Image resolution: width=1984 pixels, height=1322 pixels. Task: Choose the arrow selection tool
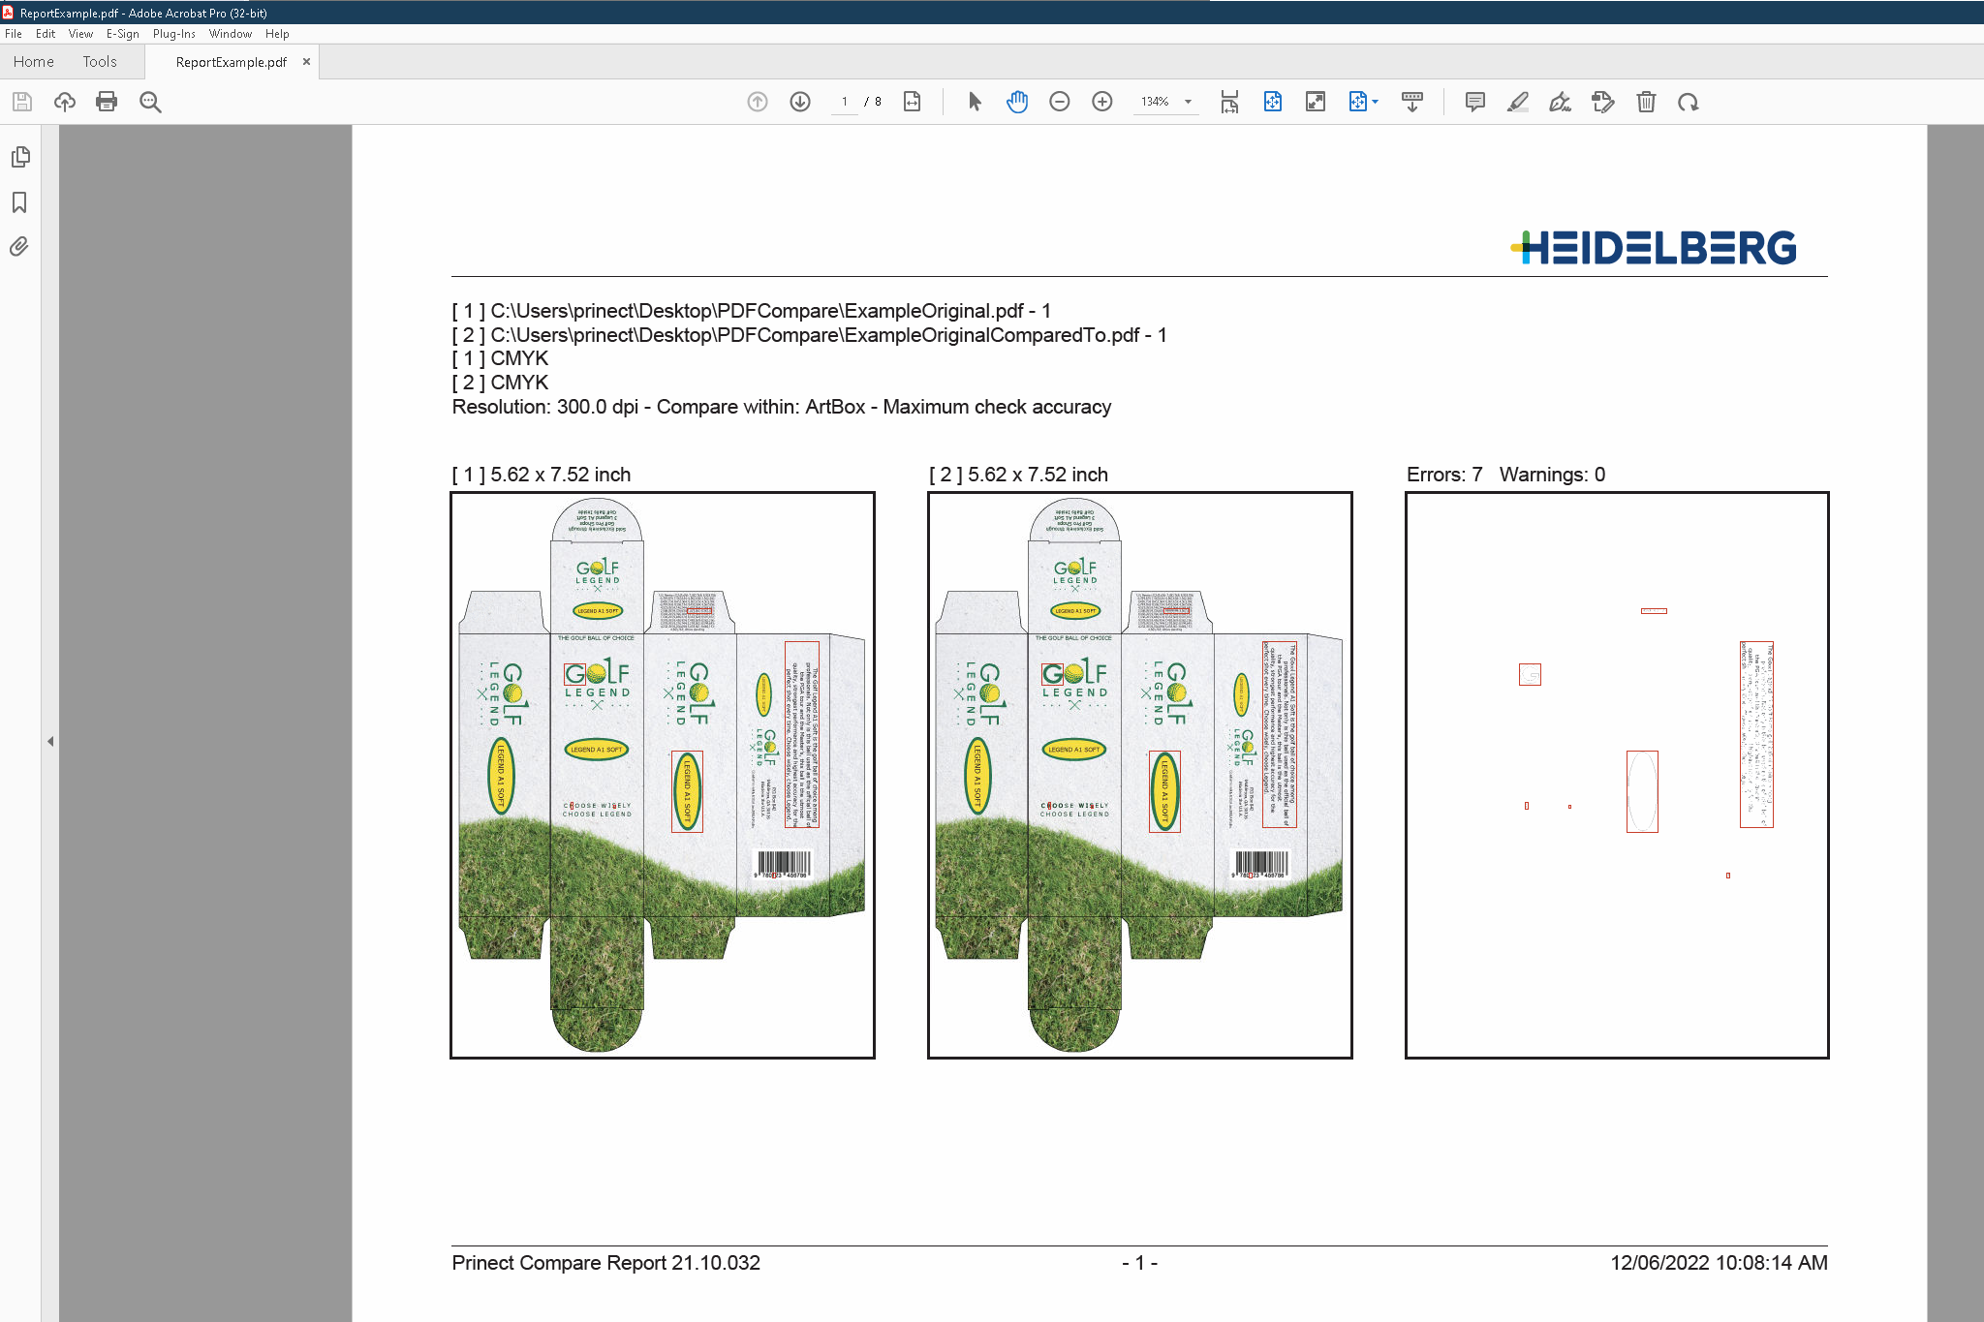[975, 102]
